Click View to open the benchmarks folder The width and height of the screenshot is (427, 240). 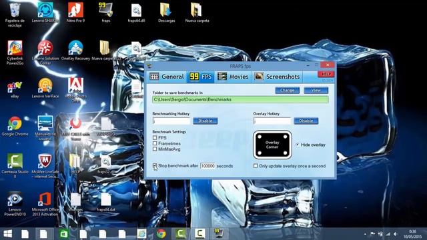coord(316,91)
